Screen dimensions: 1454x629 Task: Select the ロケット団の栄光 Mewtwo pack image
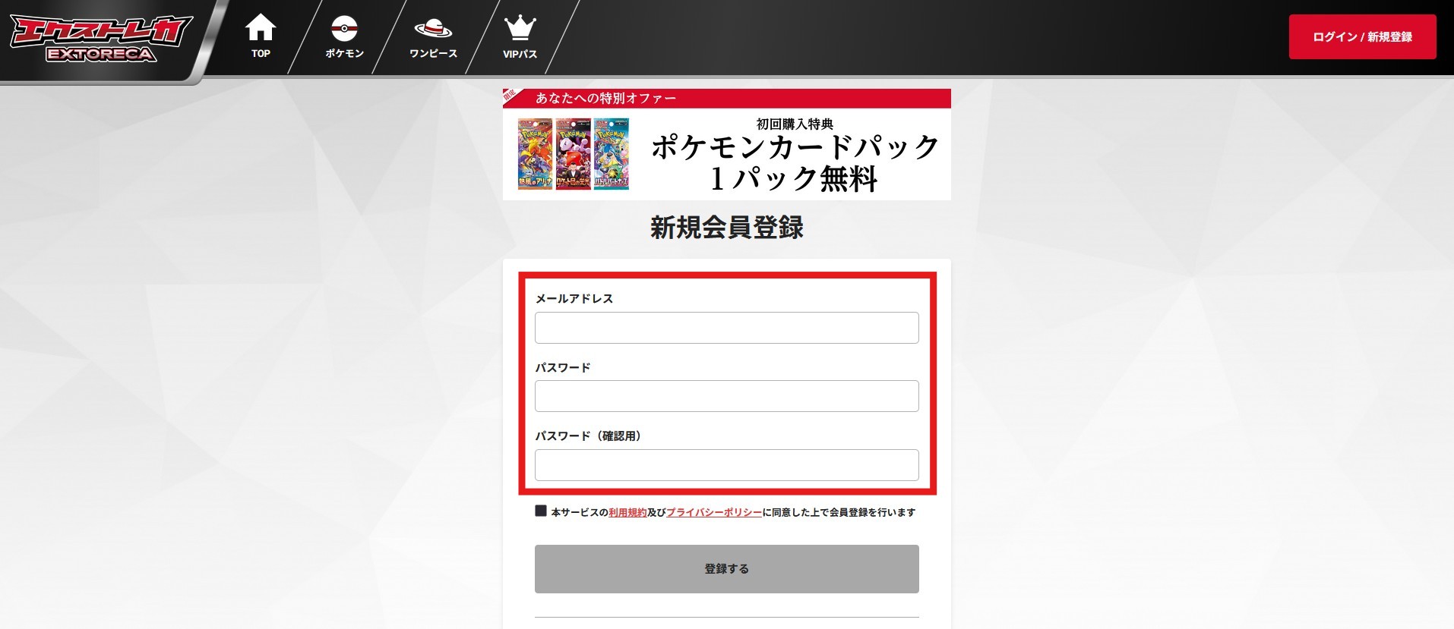[573, 153]
